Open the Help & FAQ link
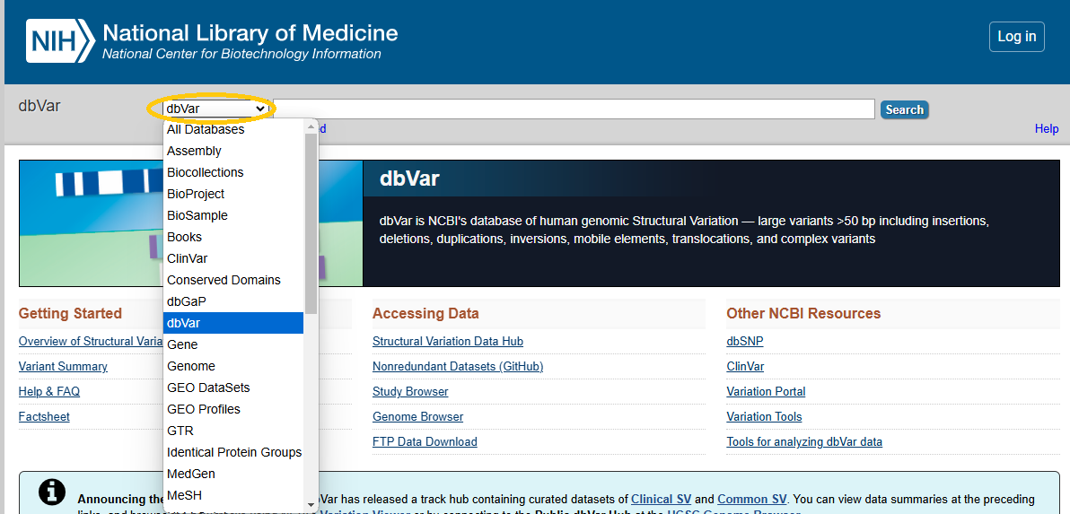The width and height of the screenshot is (1070, 514). coord(49,391)
